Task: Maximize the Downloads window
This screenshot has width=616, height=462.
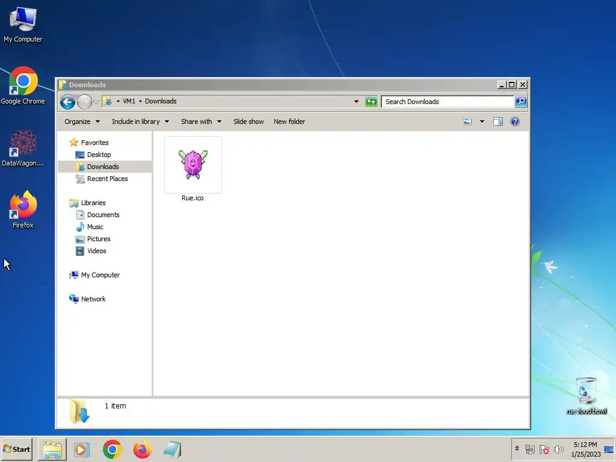Action: (511, 85)
